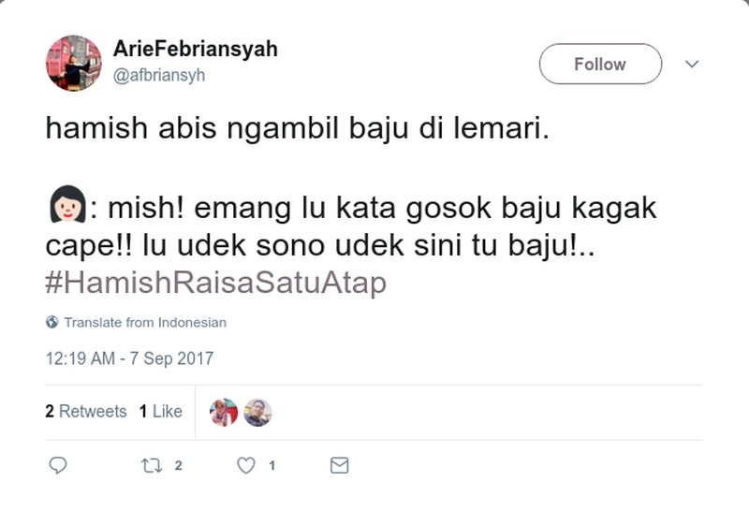Click the first small avatar beside Like count

[x=224, y=413]
